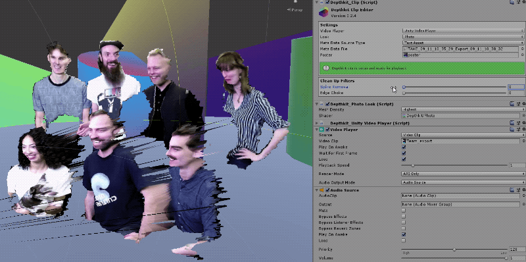Open help reference for Audio Source component

[512, 190]
